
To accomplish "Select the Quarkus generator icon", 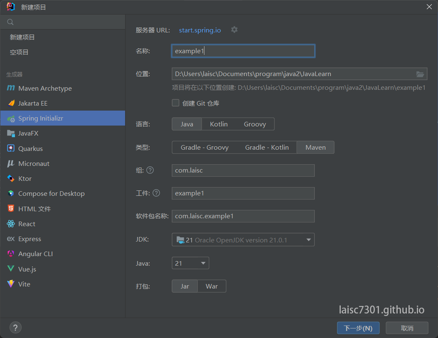I will (11, 148).
